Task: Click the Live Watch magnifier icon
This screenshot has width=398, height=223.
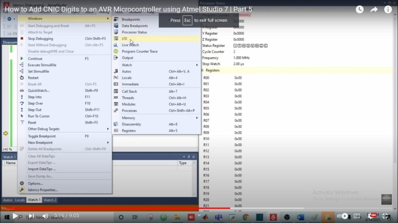Action: click(116, 45)
